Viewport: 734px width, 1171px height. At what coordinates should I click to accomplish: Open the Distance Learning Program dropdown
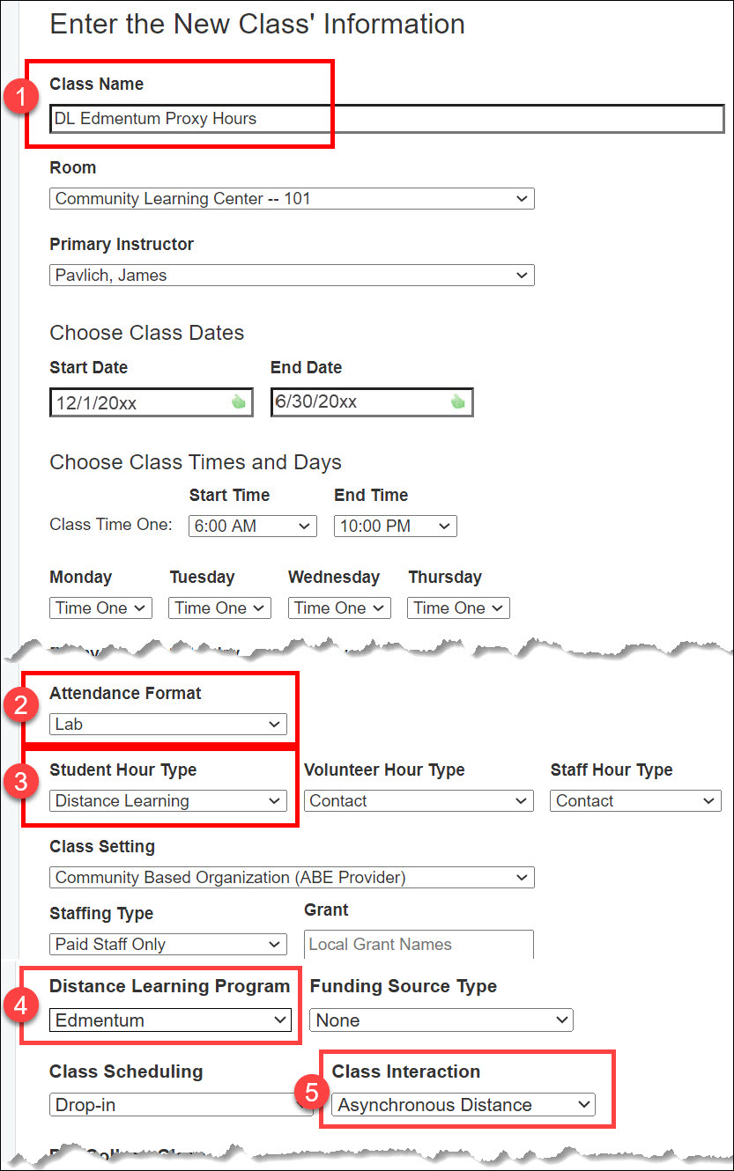tap(170, 1020)
